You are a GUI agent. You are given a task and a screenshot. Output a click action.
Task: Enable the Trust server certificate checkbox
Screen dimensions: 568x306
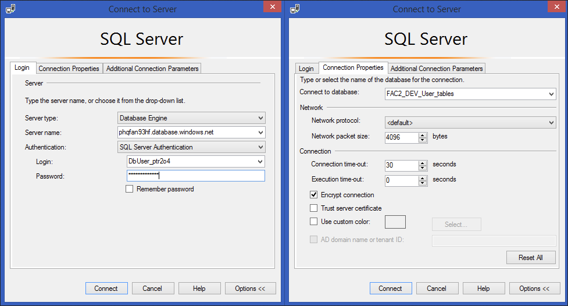(314, 208)
